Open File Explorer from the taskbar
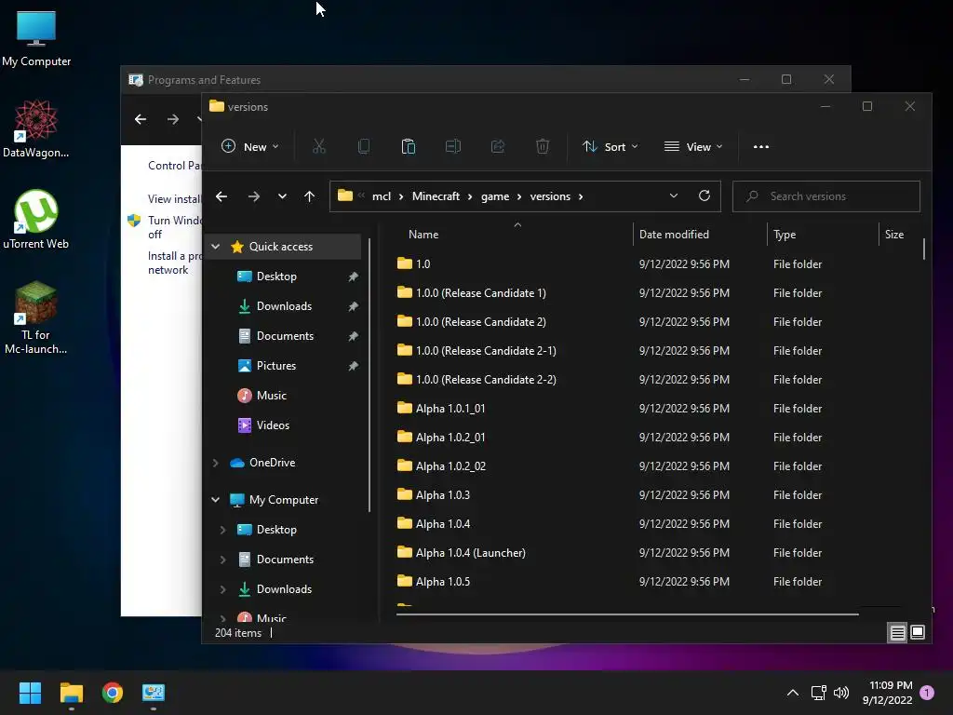The image size is (953, 715). (x=71, y=693)
